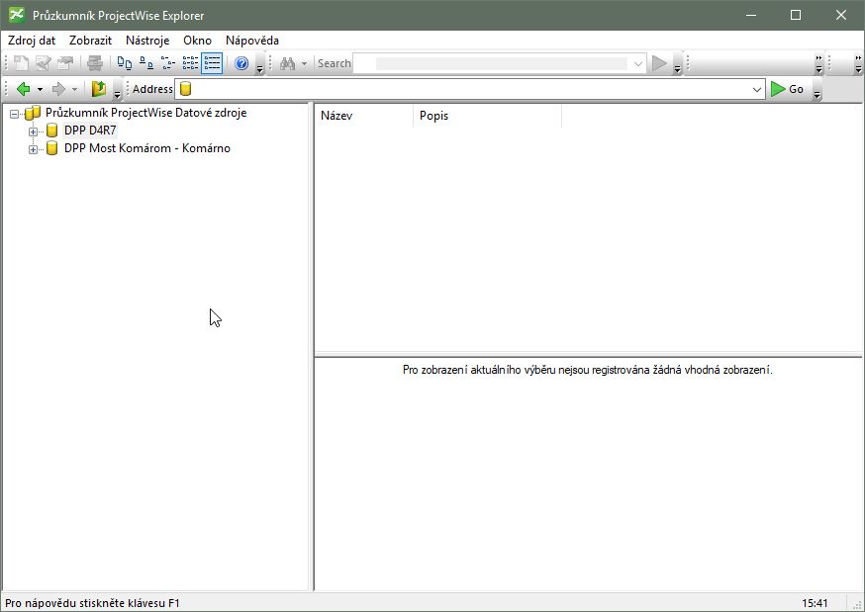Click inside the Search text field
Viewport: 865px width, 612px height.
tap(501, 63)
